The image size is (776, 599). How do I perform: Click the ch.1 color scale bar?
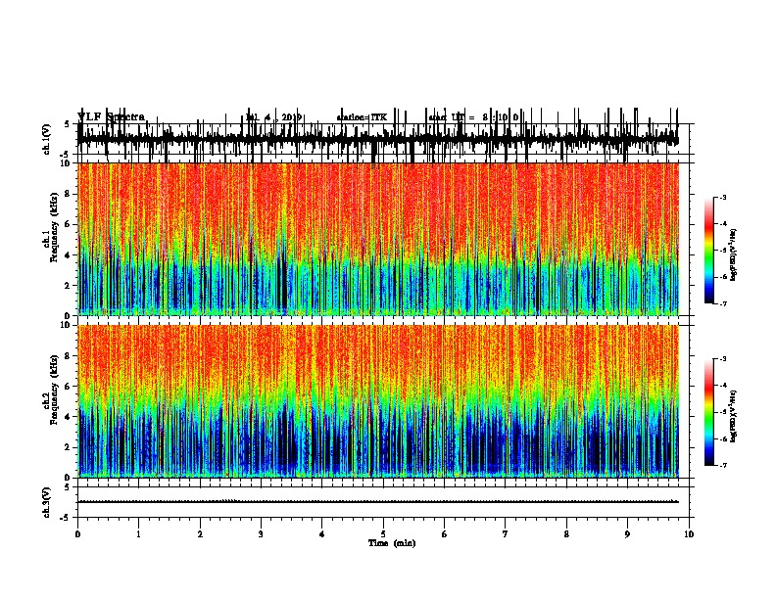pos(709,251)
